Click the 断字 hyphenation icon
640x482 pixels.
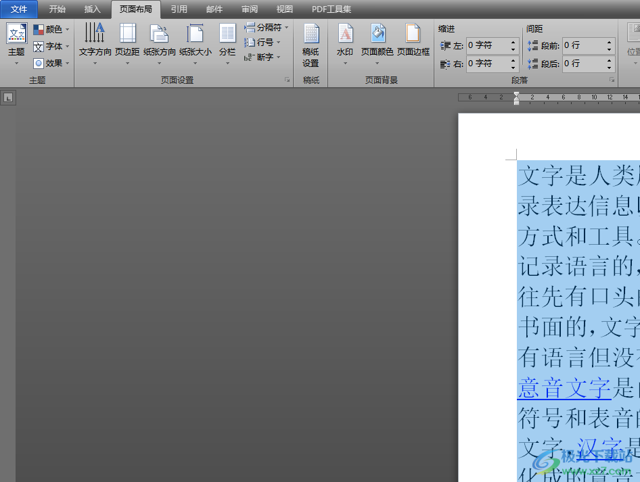coord(250,57)
